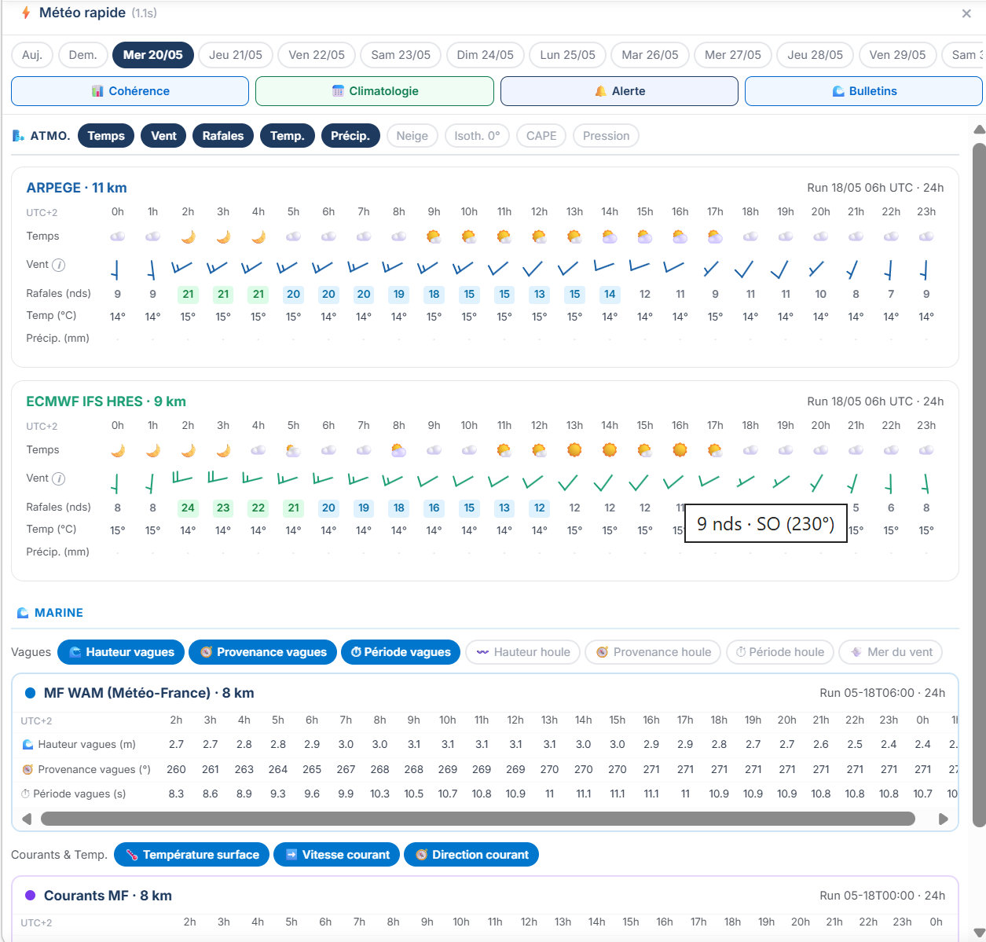Open the Alerte button
The image size is (986, 942).
coord(619,91)
